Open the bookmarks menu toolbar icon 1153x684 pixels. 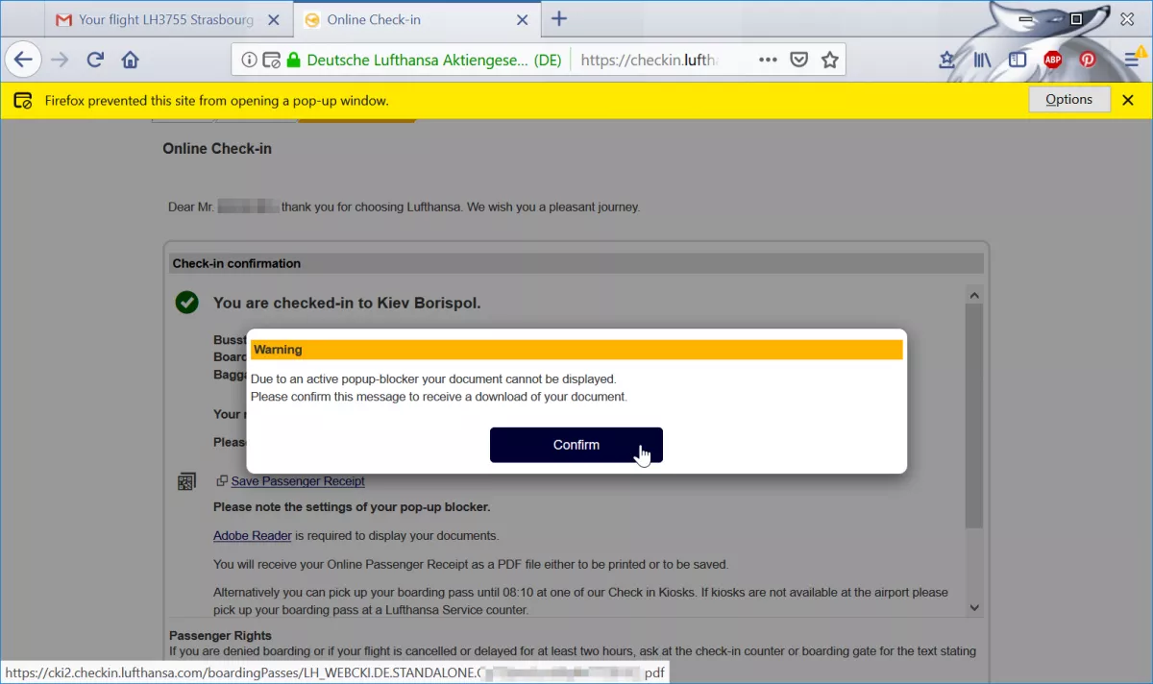[x=946, y=60]
